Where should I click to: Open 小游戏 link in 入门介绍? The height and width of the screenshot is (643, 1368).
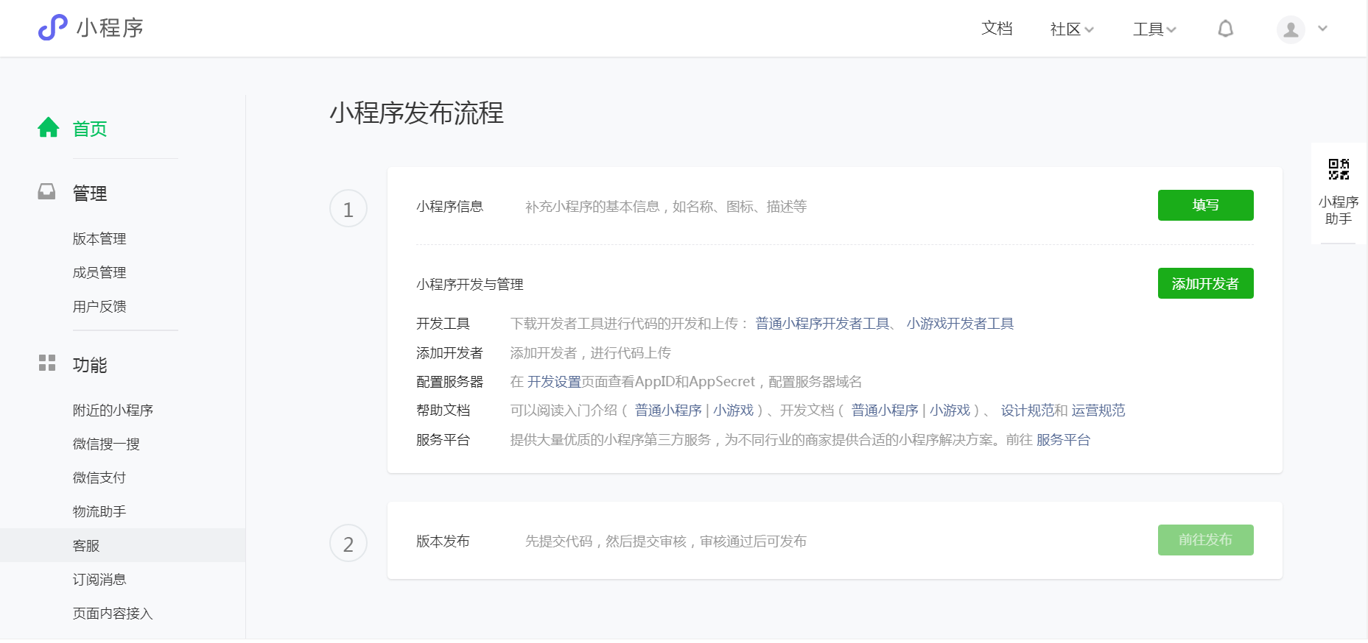733,411
